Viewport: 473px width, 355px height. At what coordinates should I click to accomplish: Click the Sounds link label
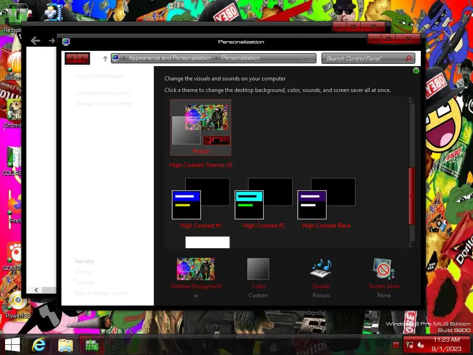[321, 286]
